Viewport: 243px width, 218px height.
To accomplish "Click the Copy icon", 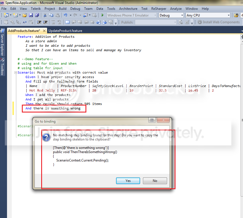I will 51,15.
